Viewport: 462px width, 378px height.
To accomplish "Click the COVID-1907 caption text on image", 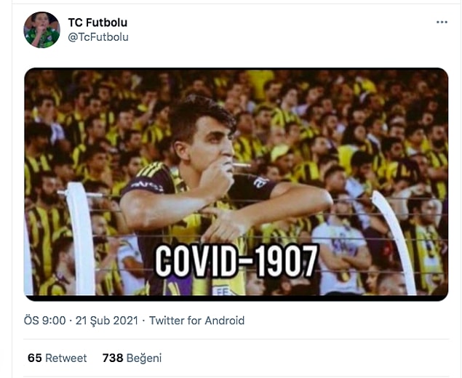I will (236, 261).
